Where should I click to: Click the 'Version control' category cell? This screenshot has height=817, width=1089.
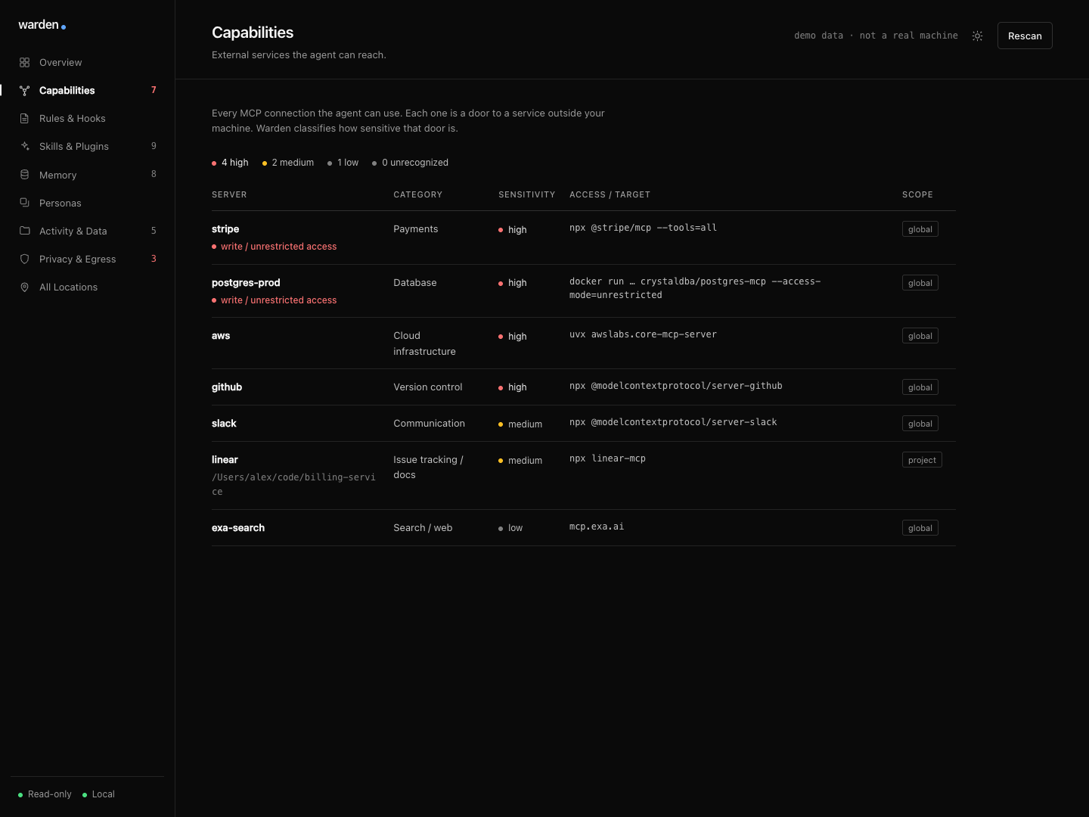tap(427, 387)
